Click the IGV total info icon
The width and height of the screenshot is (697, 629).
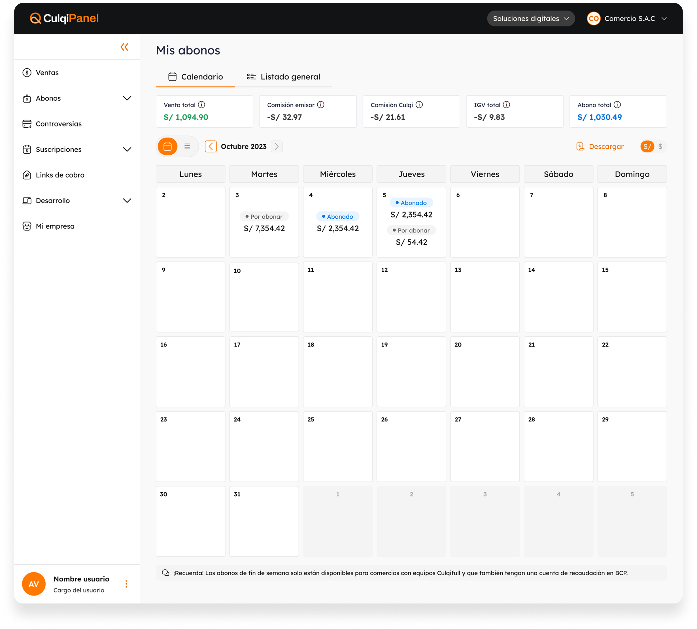click(x=506, y=105)
